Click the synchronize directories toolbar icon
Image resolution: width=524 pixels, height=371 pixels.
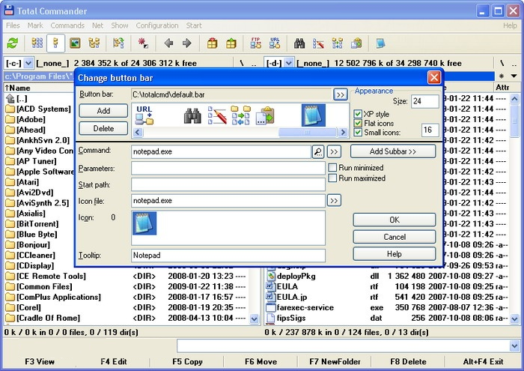(x=337, y=43)
